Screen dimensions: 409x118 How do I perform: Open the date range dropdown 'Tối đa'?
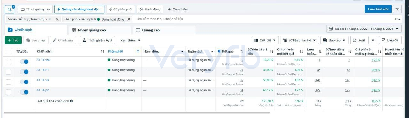coord(364,29)
